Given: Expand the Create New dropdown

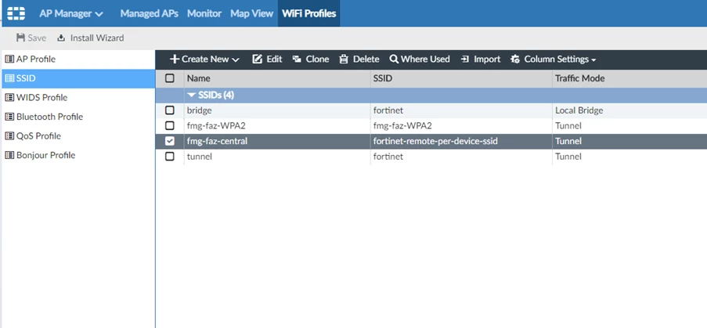Looking at the screenshot, I should click(204, 59).
